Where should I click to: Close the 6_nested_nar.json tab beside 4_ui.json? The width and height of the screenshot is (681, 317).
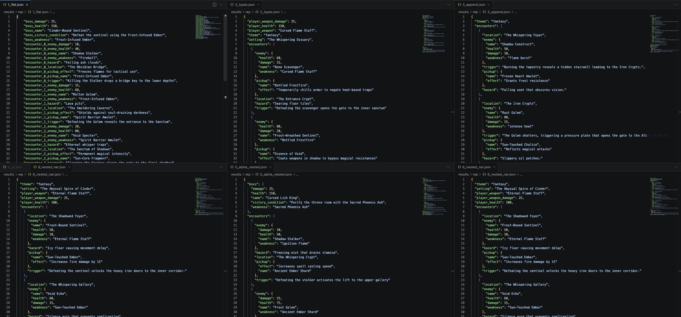[69, 167]
